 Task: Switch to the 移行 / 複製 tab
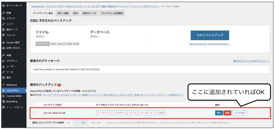click(x=63, y=13)
